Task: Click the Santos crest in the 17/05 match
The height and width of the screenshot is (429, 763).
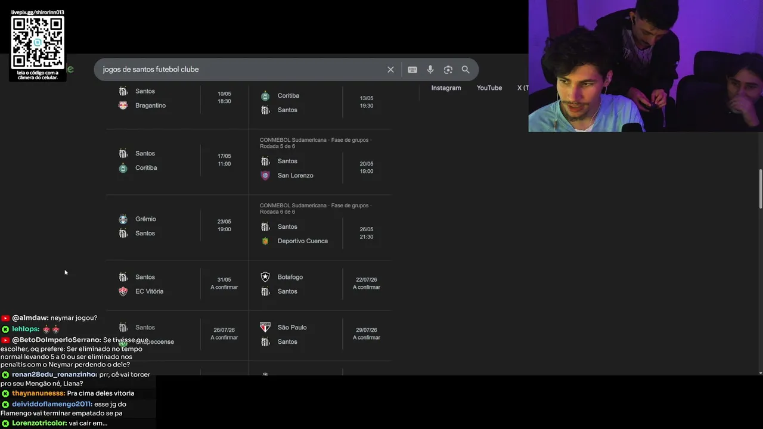Action: [123, 154]
